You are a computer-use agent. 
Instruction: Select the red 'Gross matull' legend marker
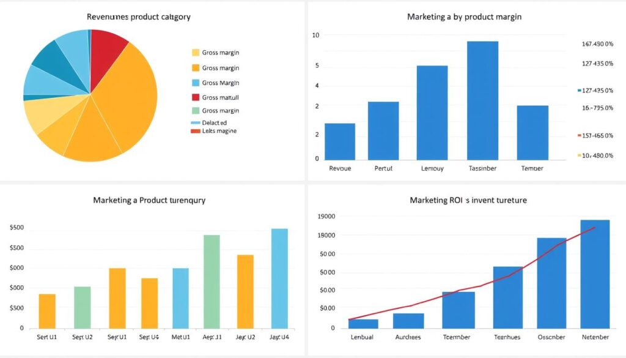click(196, 97)
